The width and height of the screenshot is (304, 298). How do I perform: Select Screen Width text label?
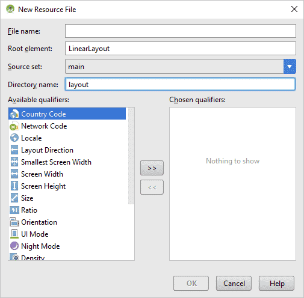[42, 174]
